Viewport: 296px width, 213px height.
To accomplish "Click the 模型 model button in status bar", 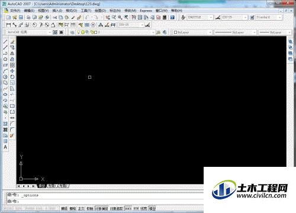I will click(x=152, y=208).
